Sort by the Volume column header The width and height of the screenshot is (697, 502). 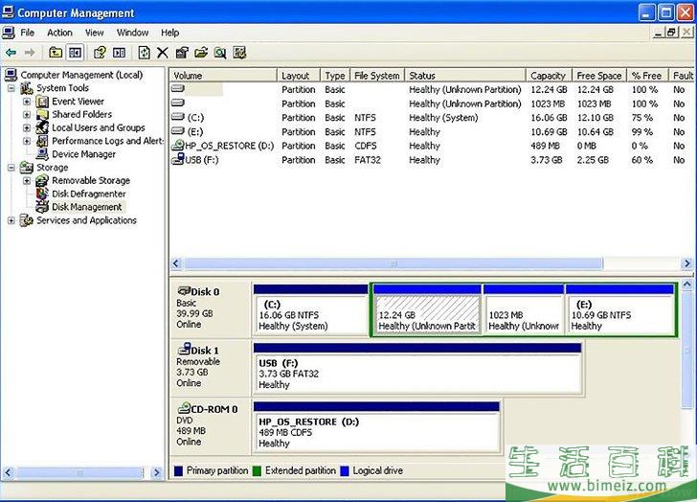223,76
